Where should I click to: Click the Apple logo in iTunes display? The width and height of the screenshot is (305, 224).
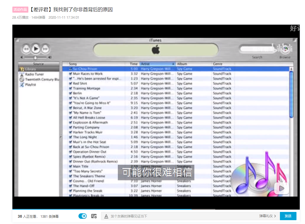click(156, 50)
